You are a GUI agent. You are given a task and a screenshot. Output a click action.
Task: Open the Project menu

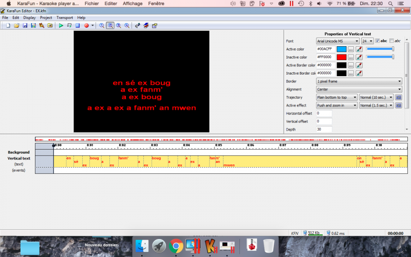[x=46, y=17]
